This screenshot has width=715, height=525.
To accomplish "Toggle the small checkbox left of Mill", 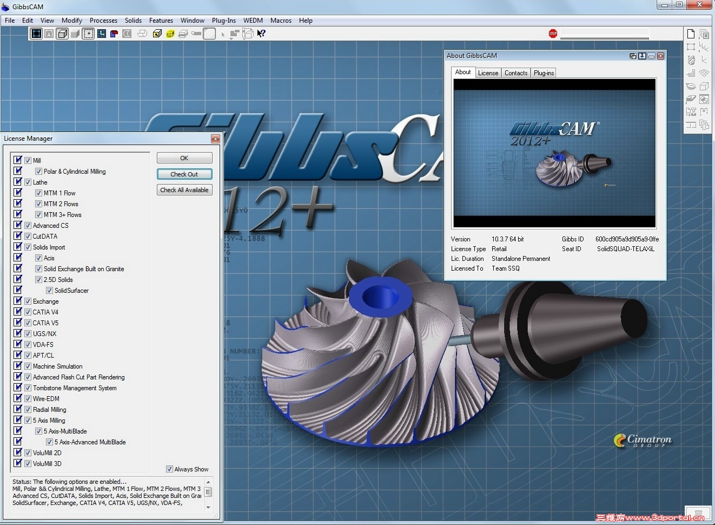I will pyautogui.click(x=28, y=160).
